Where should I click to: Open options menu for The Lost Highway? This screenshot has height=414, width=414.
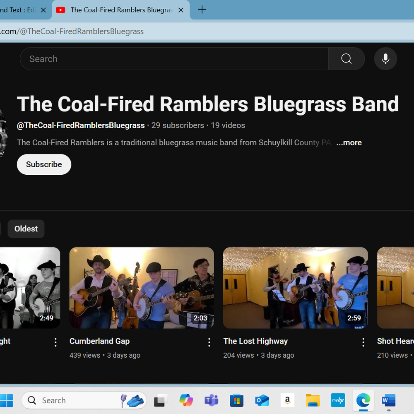(363, 342)
